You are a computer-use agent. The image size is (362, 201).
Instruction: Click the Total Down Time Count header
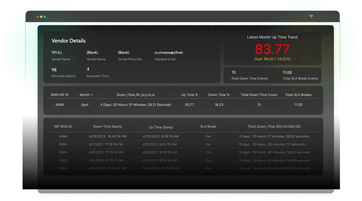click(259, 95)
